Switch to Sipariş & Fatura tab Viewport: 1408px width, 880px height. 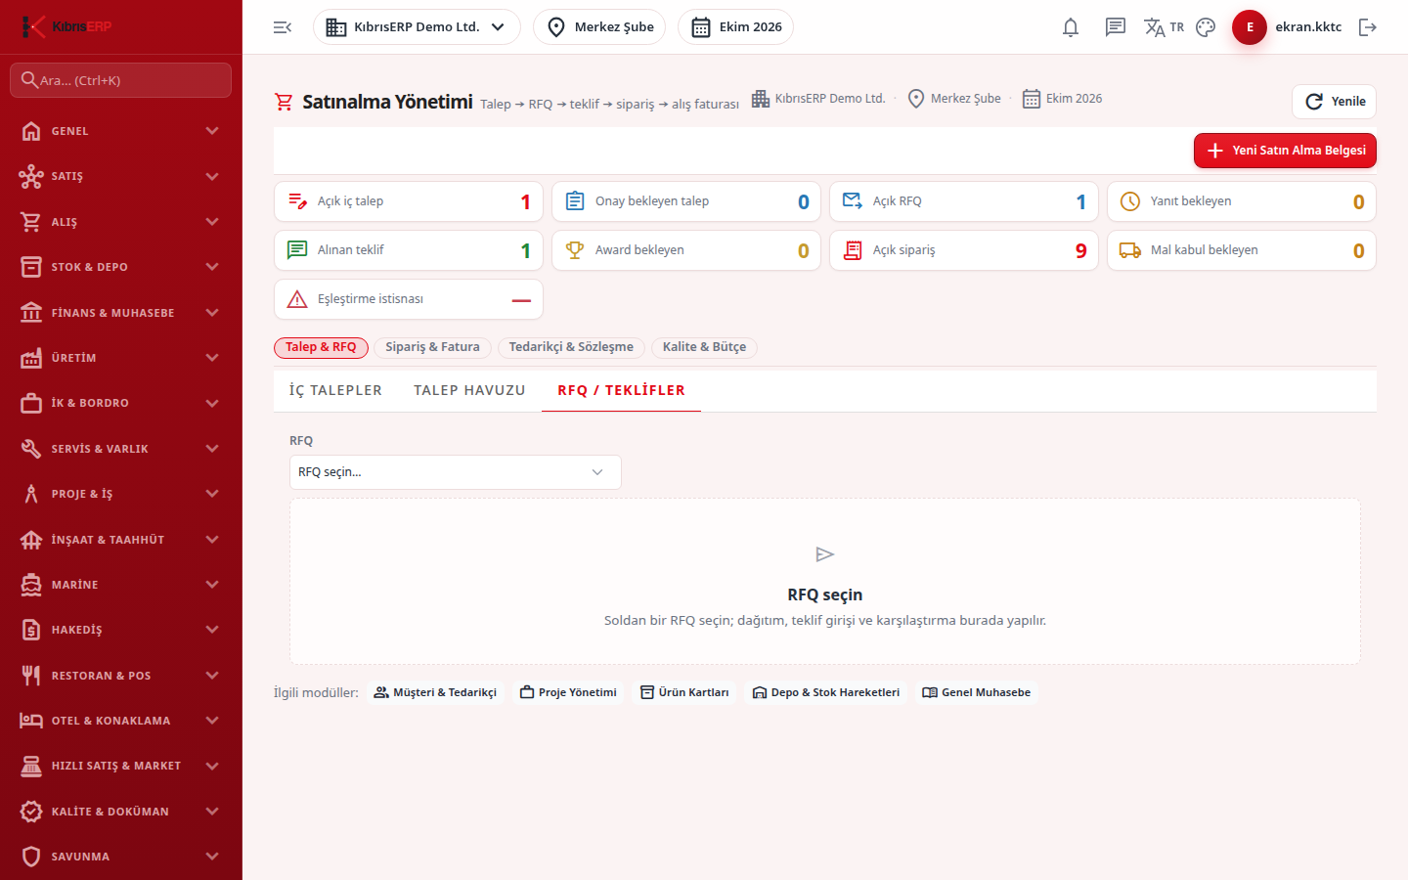tap(432, 347)
